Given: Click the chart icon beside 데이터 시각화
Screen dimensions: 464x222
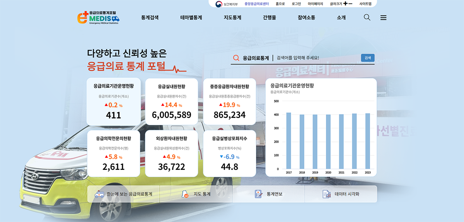Looking at the screenshot, I should point(327,194).
